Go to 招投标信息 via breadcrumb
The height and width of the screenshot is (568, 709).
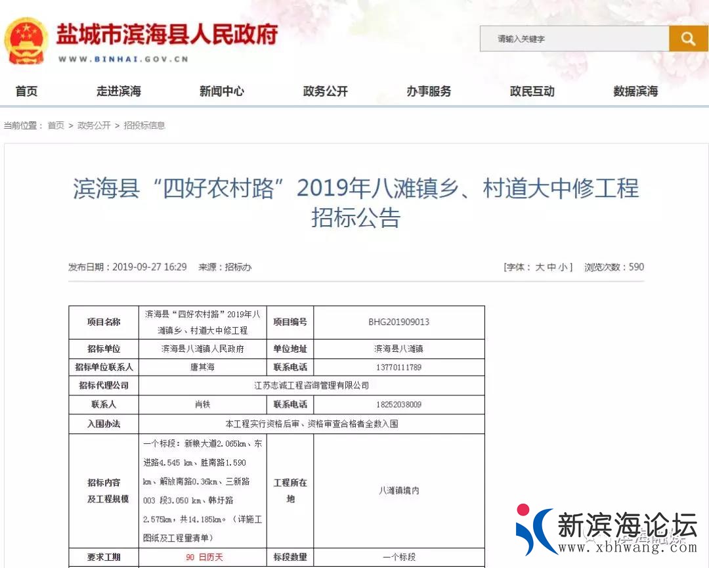tap(144, 125)
